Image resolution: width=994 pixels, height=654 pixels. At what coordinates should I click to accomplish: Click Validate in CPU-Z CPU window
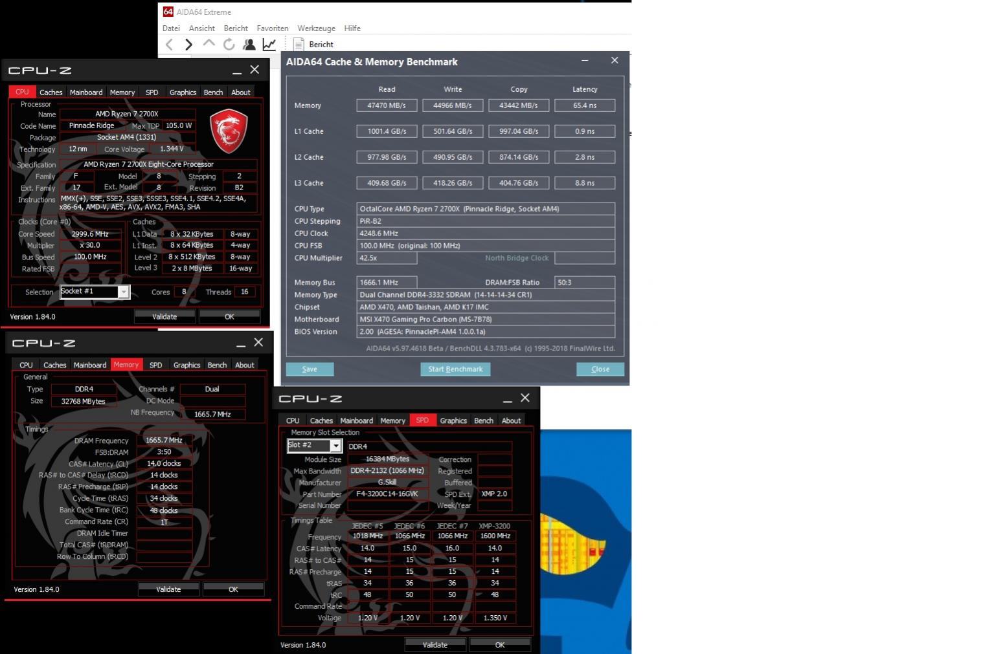point(164,316)
